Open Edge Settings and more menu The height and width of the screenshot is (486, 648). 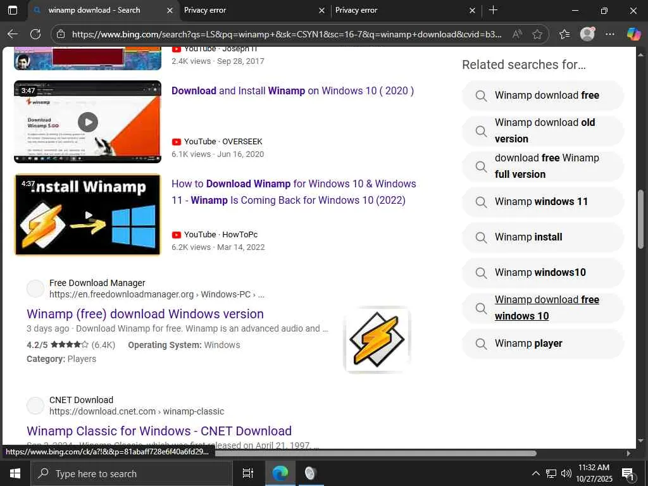[x=610, y=34]
